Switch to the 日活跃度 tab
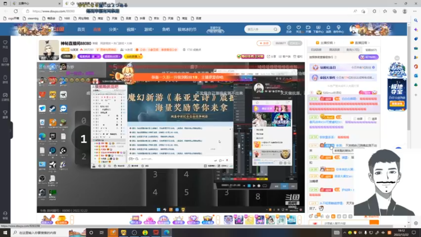Image resolution: width=421 pixels, height=237 pixels. point(316,50)
